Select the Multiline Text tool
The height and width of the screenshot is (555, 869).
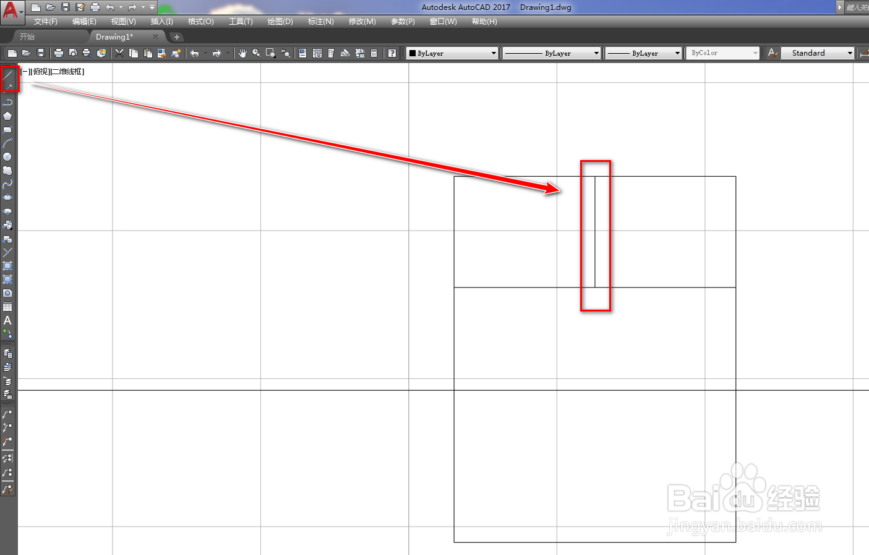(7, 320)
